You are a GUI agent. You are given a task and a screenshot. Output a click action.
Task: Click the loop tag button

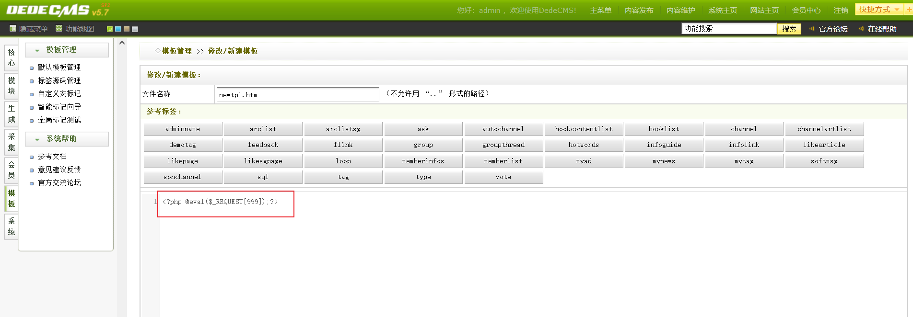[343, 161]
